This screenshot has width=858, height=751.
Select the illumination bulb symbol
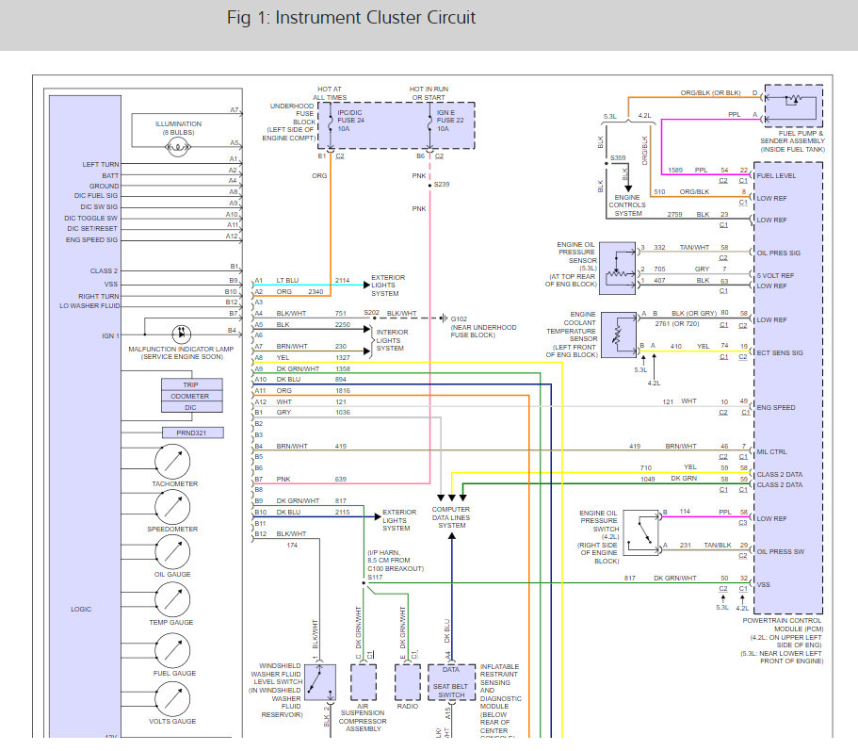tap(178, 147)
